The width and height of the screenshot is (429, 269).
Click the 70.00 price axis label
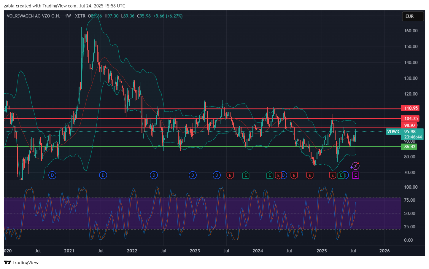pyautogui.click(x=410, y=173)
